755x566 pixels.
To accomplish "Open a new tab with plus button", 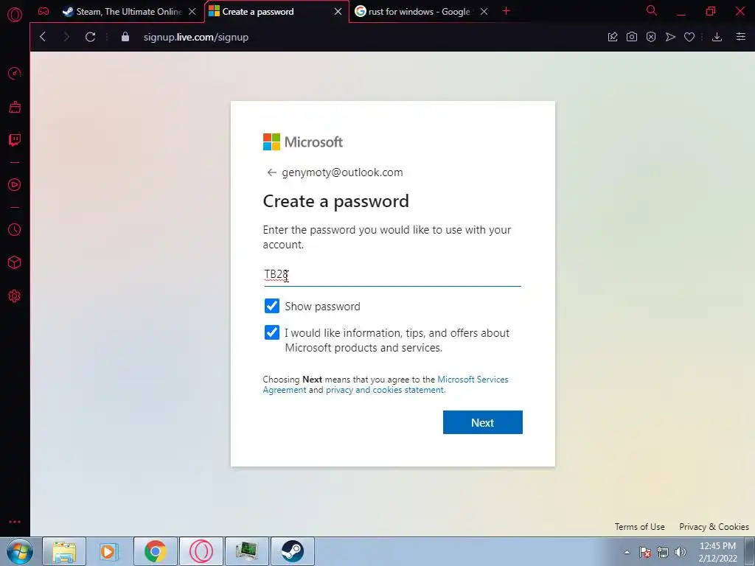I will [506, 11].
